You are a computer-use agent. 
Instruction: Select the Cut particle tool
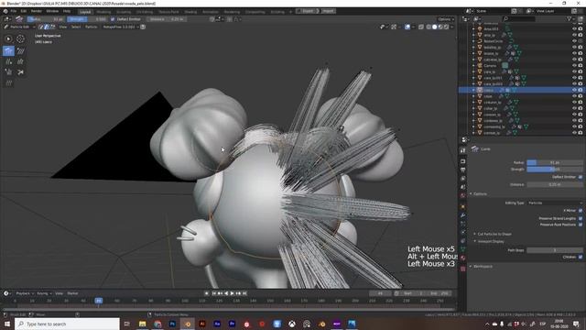20,72
